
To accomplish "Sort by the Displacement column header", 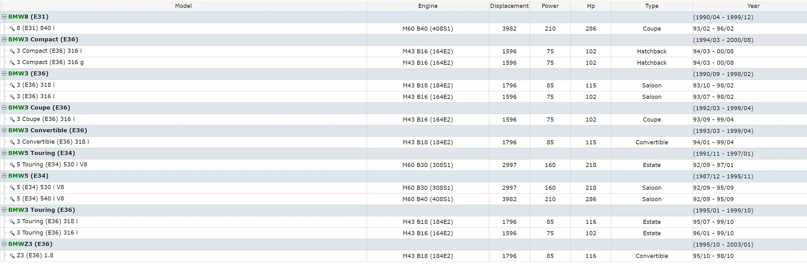I will point(509,6).
